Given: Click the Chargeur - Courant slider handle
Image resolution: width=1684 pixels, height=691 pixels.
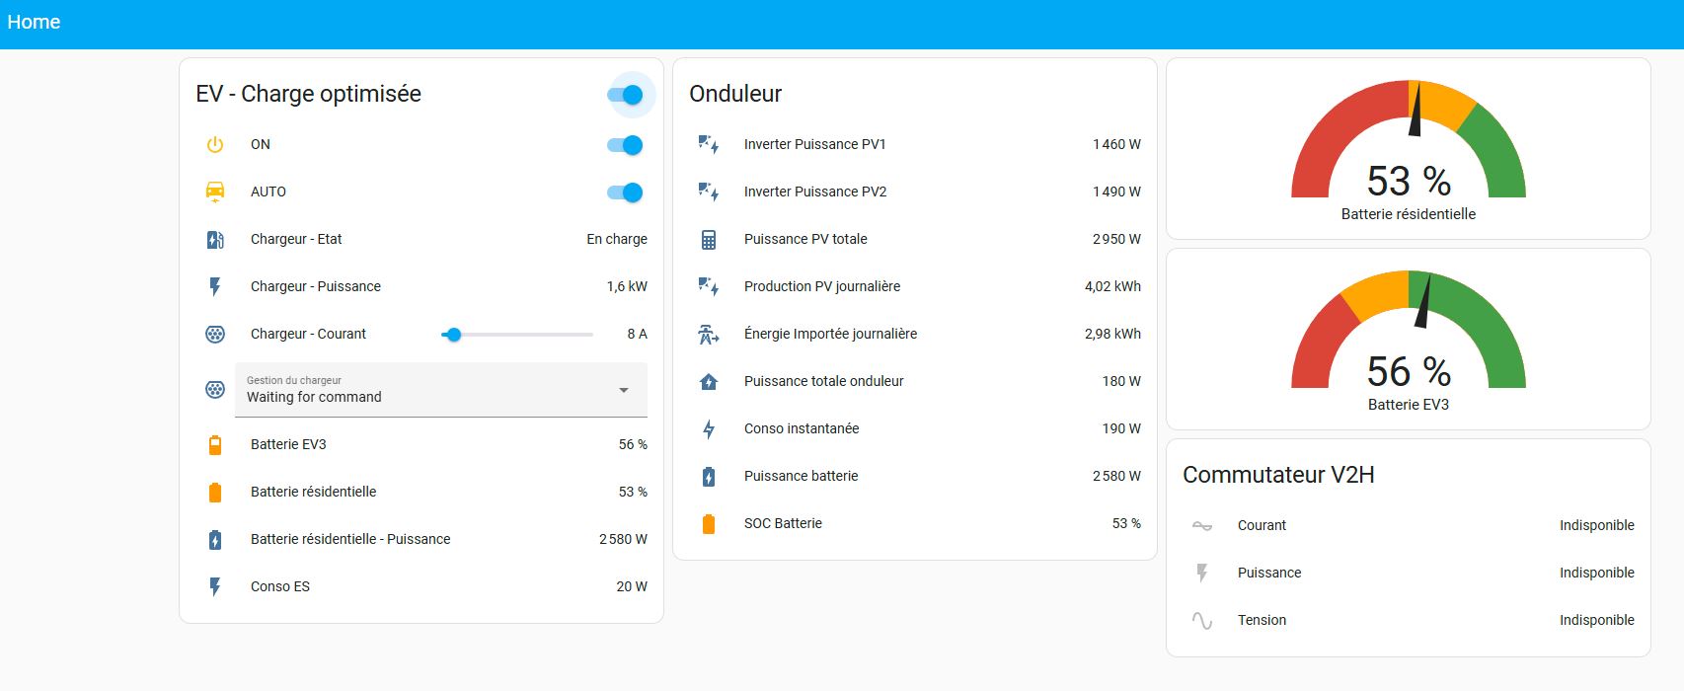Looking at the screenshot, I should tap(453, 335).
